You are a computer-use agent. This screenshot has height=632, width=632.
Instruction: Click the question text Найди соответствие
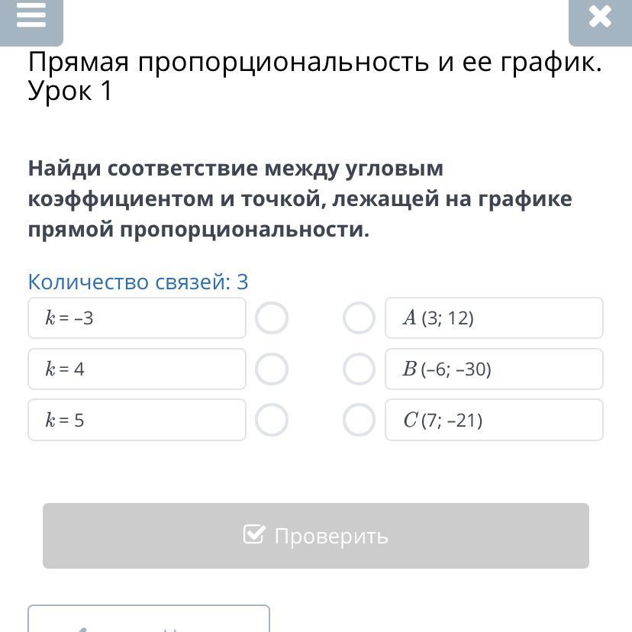[300, 198]
